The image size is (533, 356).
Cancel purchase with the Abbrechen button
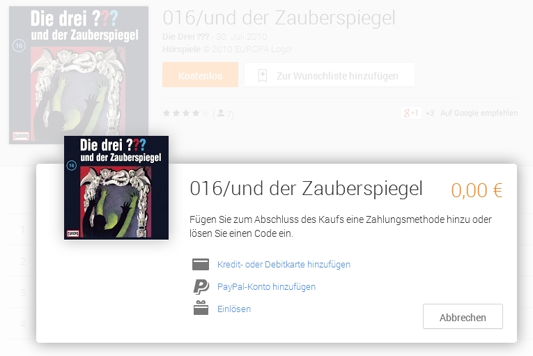point(463,316)
